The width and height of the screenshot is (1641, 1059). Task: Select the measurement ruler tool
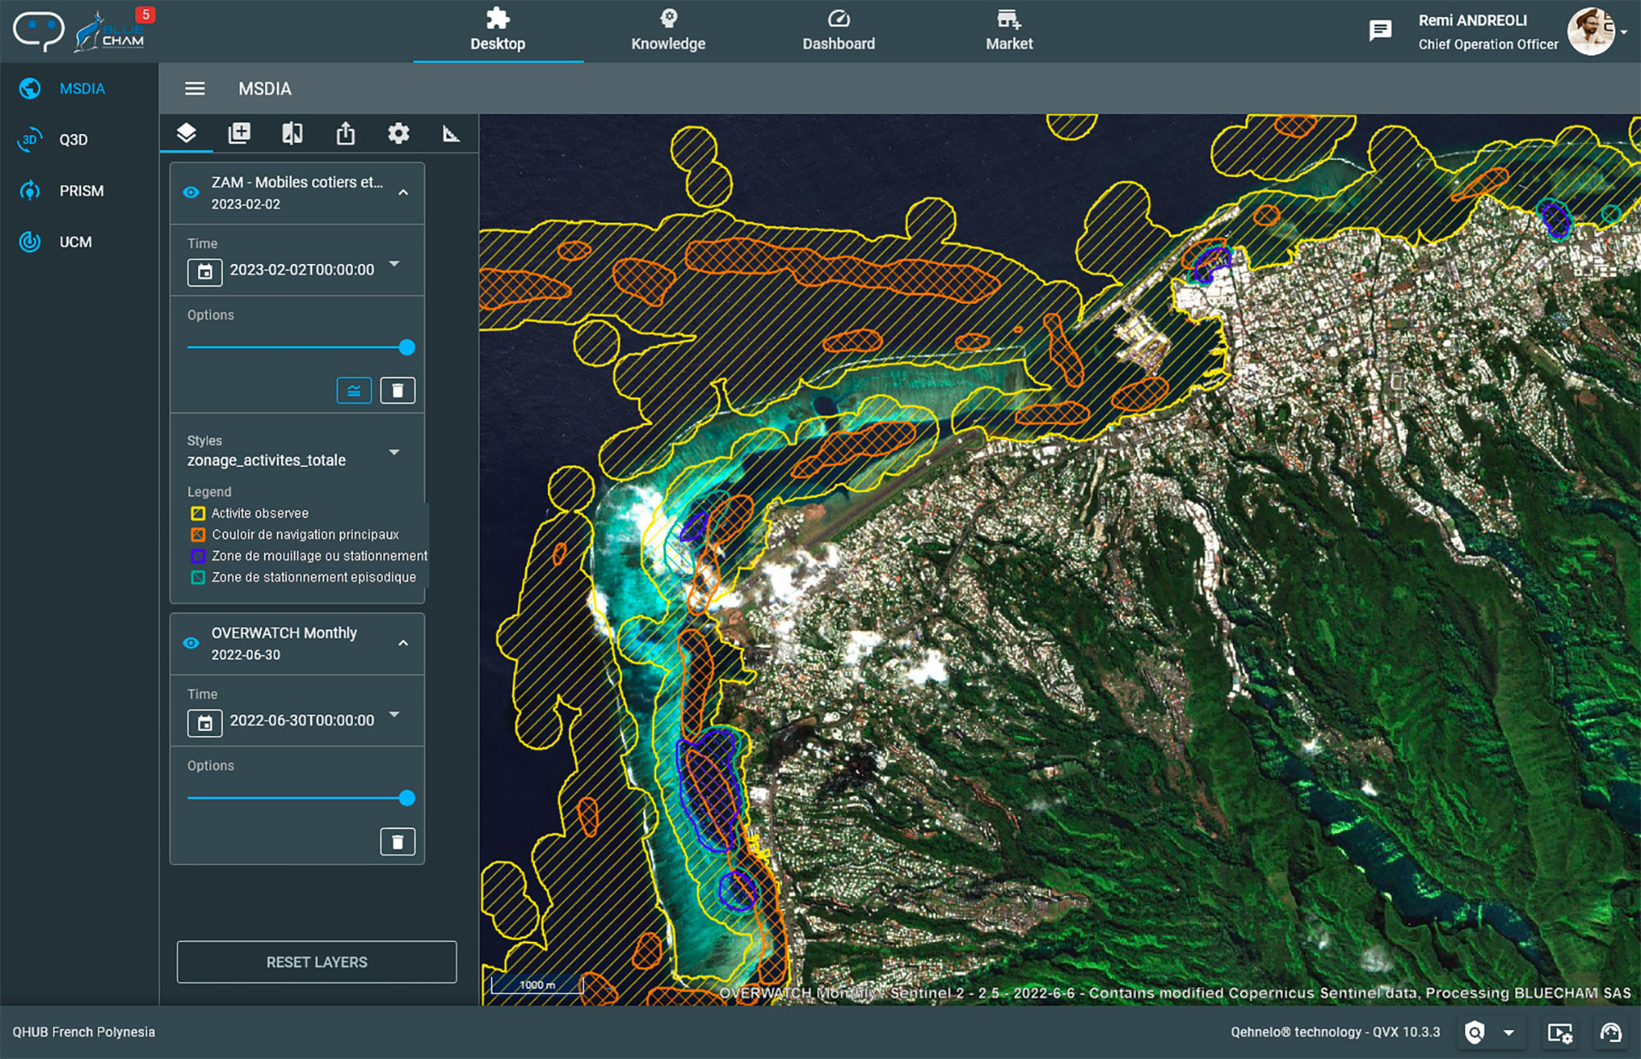pos(450,133)
